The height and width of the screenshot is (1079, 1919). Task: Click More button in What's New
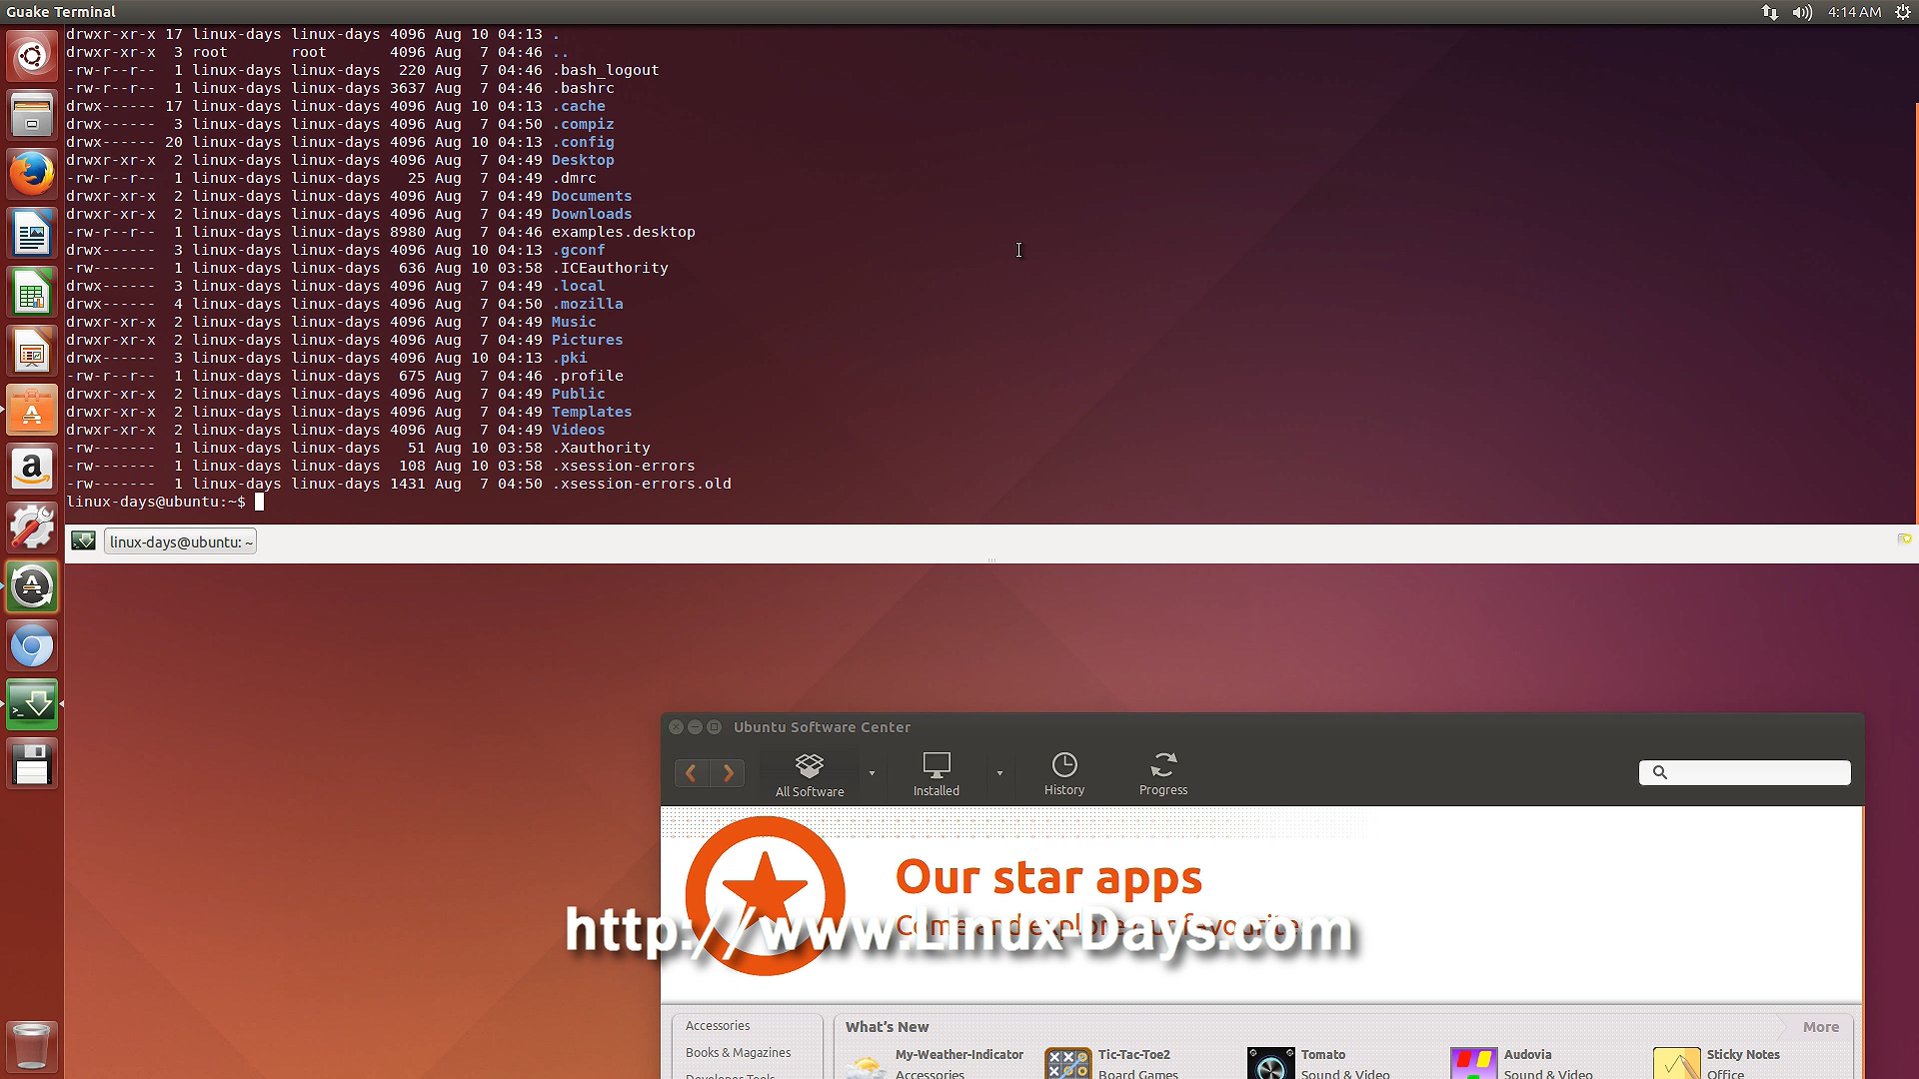point(1821,1027)
